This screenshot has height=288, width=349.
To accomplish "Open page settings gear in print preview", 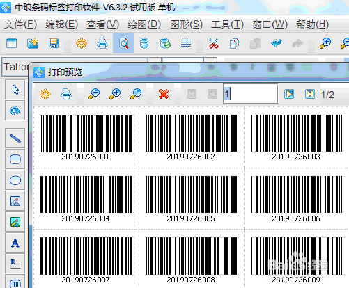I will pyautogui.click(x=45, y=94).
